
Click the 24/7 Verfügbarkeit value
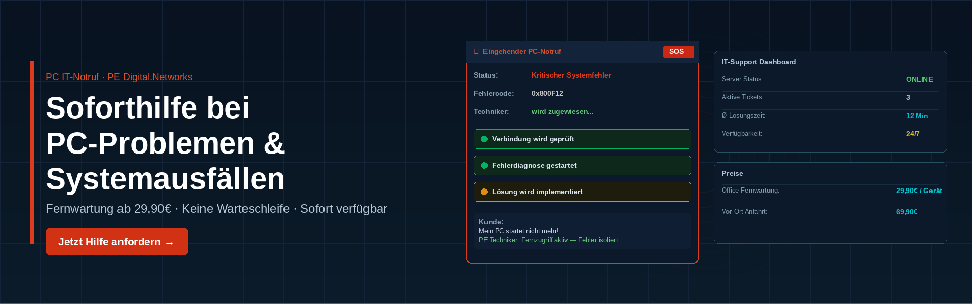pyautogui.click(x=913, y=134)
